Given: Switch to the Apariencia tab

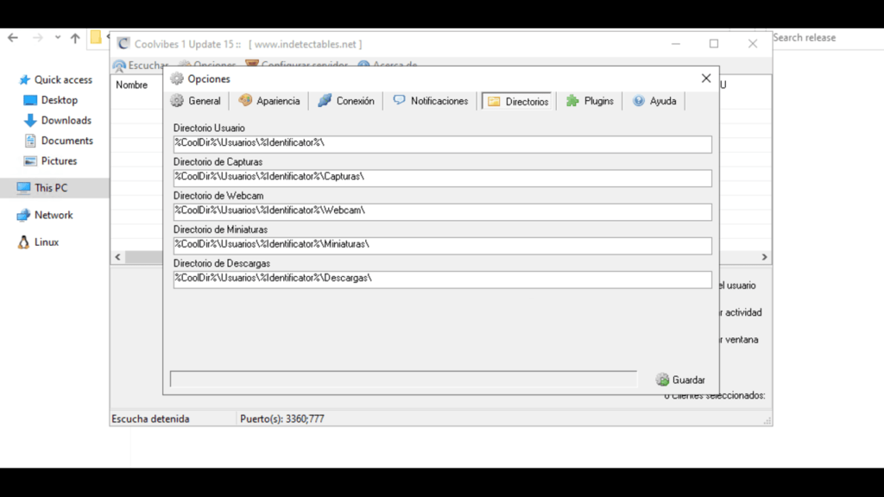Looking at the screenshot, I should point(269,101).
